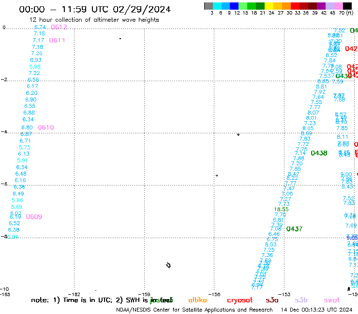Click the '14 Dec 00:13:23 UTC 2024' timestamp
The image size is (358, 314).
tap(316, 310)
